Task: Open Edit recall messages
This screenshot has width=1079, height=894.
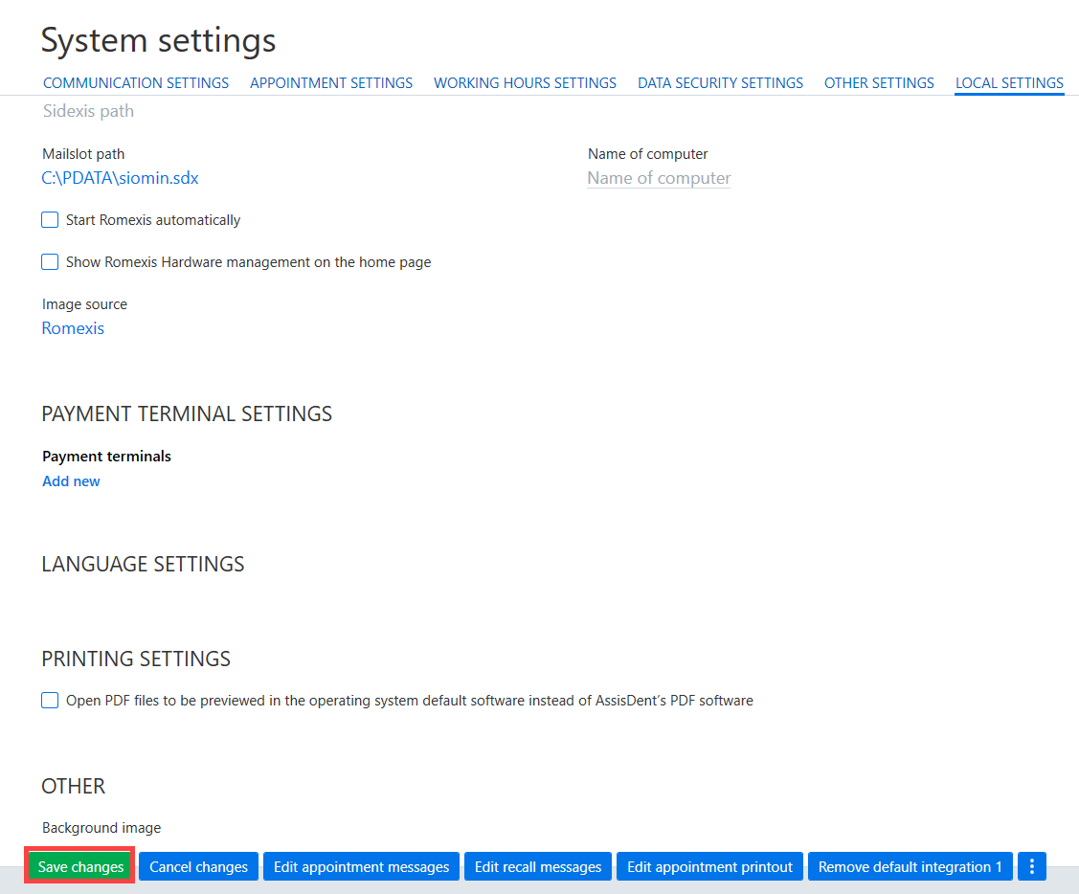Action: [x=538, y=866]
